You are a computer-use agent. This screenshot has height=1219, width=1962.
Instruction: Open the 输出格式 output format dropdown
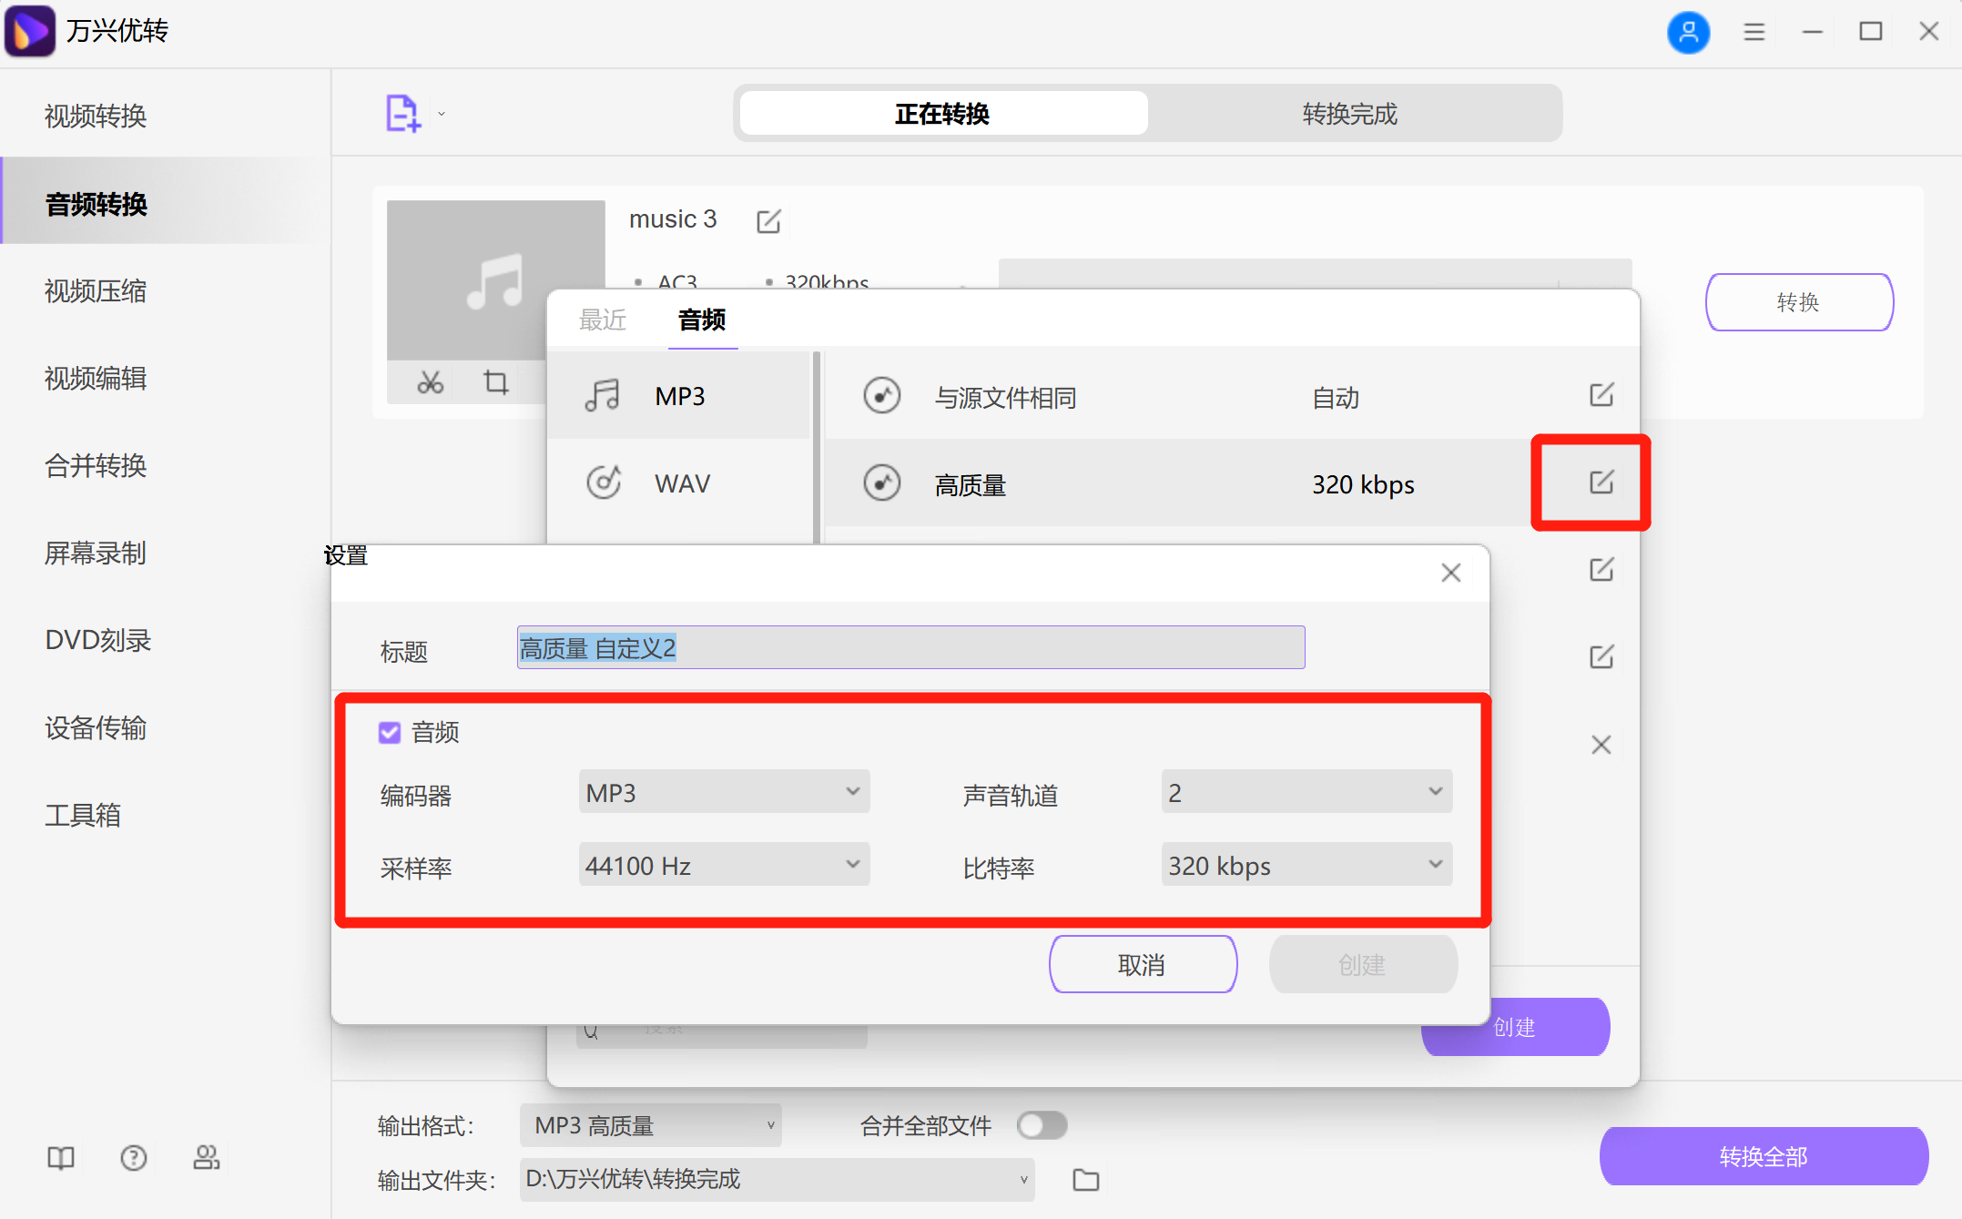650,1125
